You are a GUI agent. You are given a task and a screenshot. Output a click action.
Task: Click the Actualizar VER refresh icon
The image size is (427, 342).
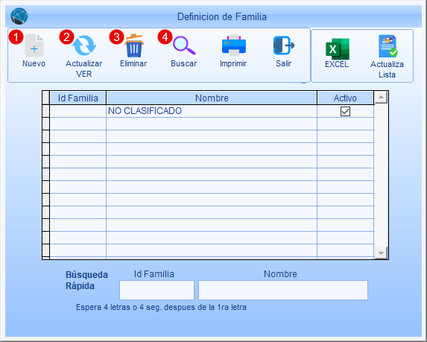tap(84, 45)
